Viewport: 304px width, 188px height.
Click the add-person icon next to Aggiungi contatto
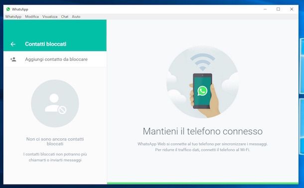tap(13, 59)
